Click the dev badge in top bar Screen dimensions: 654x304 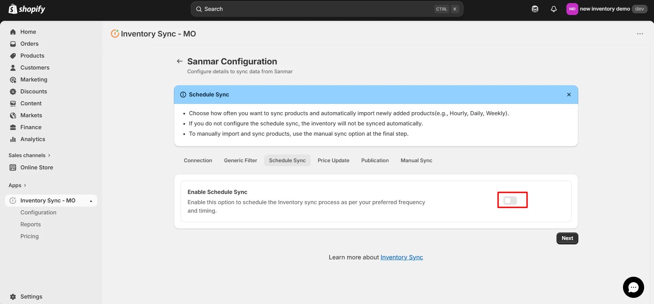point(640,9)
